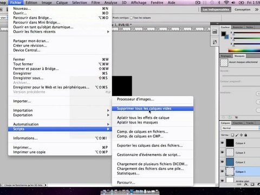260x195 pixels.
Task: Switch to the Réglages tab
Action: [x=226, y=56]
